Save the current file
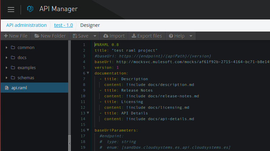Viewport: 270px width, 151px height. click(81, 36)
